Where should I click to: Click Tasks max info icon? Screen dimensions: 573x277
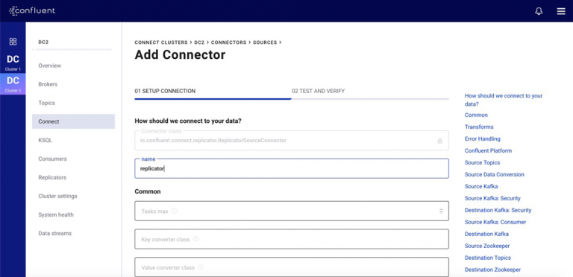tap(175, 211)
